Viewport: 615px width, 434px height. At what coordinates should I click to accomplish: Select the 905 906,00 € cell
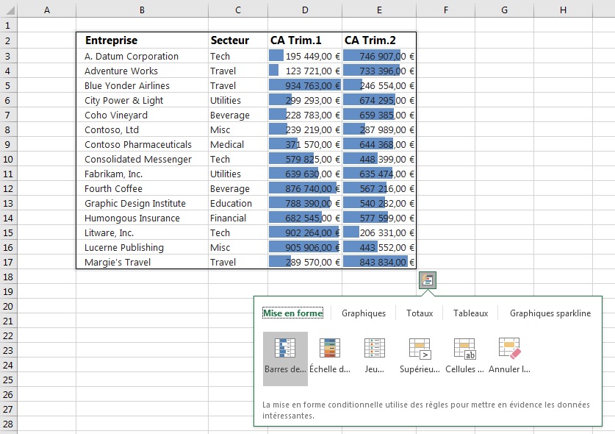(x=305, y=247)
